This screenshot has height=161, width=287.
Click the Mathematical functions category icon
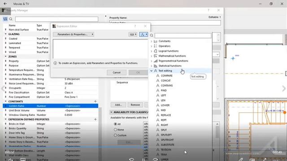click(x=156, y=56)
